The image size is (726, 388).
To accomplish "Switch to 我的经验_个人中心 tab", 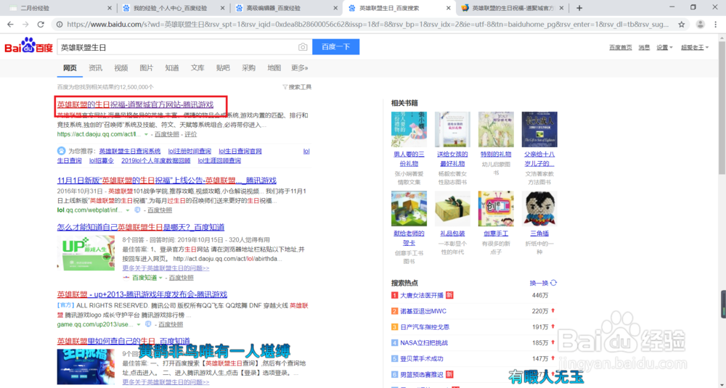I will [x=171, y=8].
